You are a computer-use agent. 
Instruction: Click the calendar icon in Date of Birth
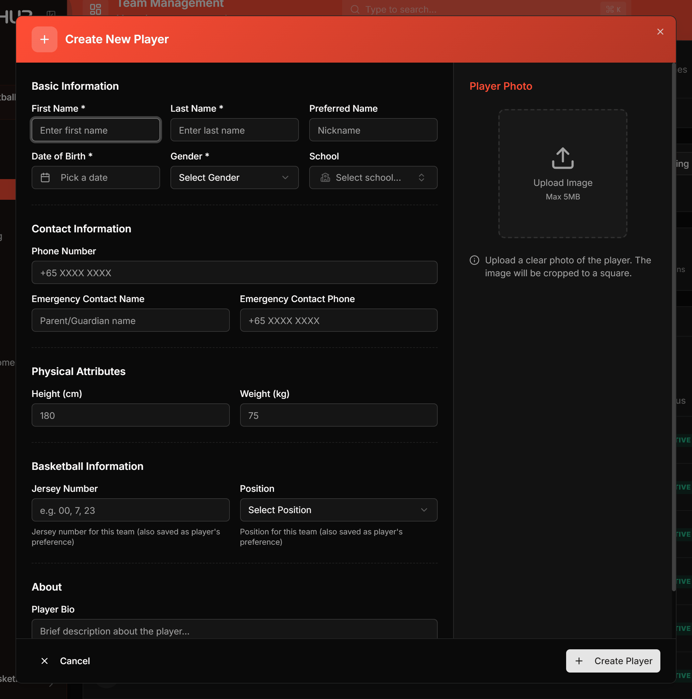45,177
